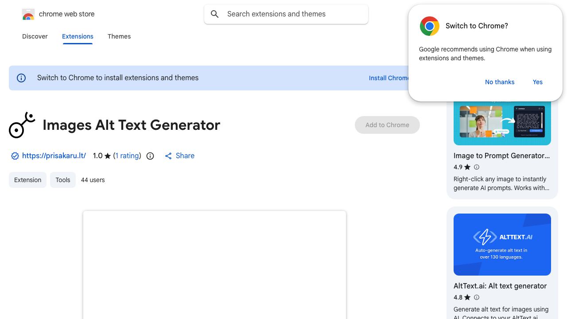This screenshot has width=567, height=319.
Task: Click the Switch to Chrome? popup heading
Action: click(x=477, y=26)
